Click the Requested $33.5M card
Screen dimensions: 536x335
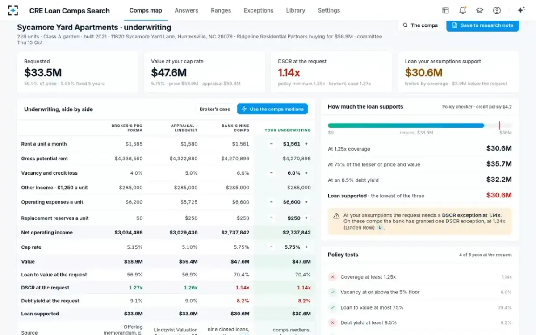pos(78,72)
